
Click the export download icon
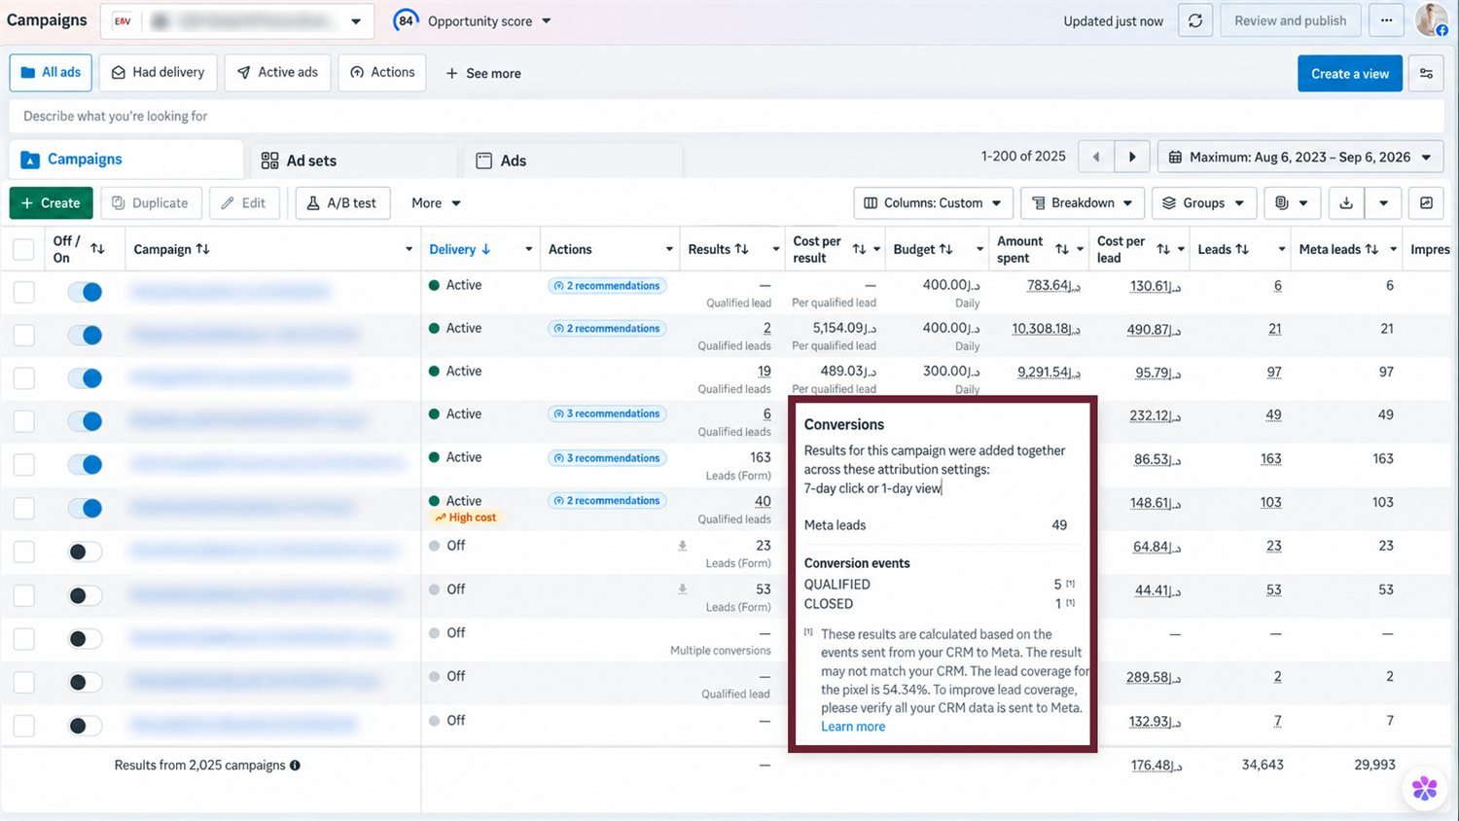pyautogui.click(x=1346, y=202)
